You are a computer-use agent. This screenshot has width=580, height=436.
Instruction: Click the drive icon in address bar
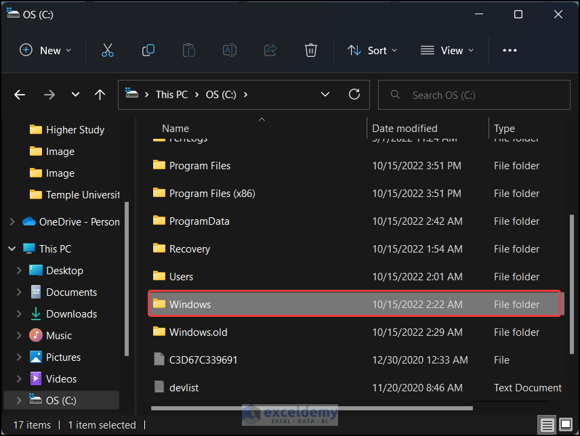[x=131, y=93]
